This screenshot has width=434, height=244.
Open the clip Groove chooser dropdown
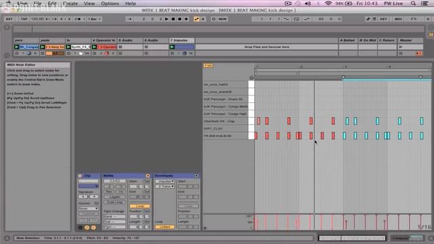(x=89, y=208)
